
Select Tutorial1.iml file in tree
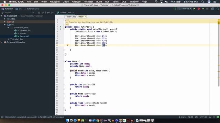pyautogui.click(x=16, y=39)
